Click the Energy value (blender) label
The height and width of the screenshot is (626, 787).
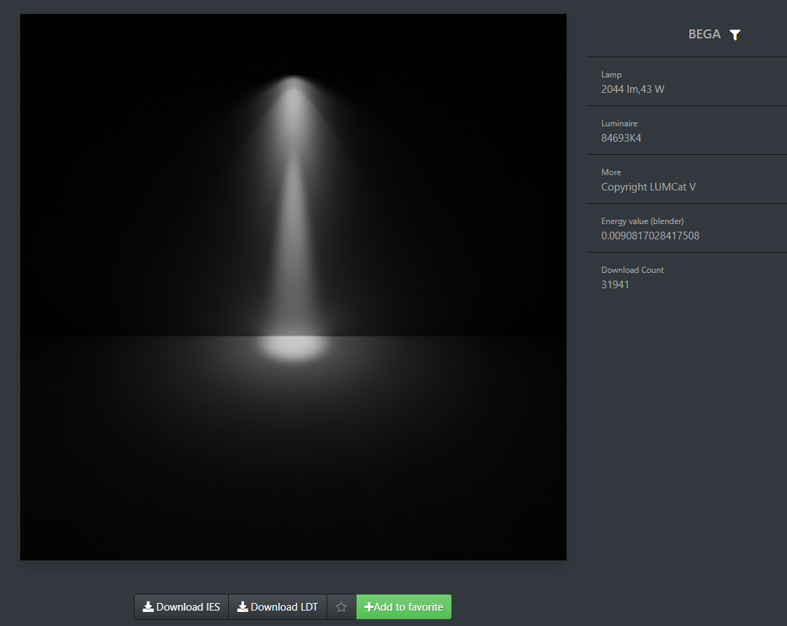[x=643, y=221]
